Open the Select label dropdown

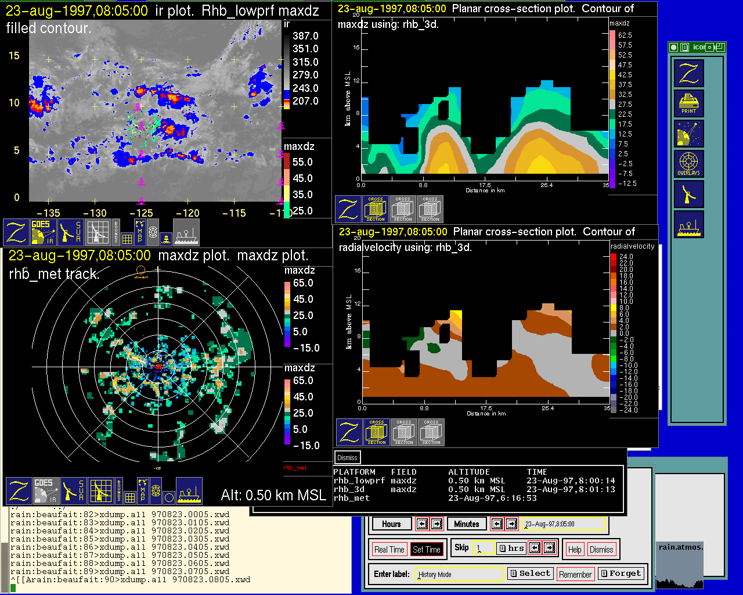(x=529, y=574)
